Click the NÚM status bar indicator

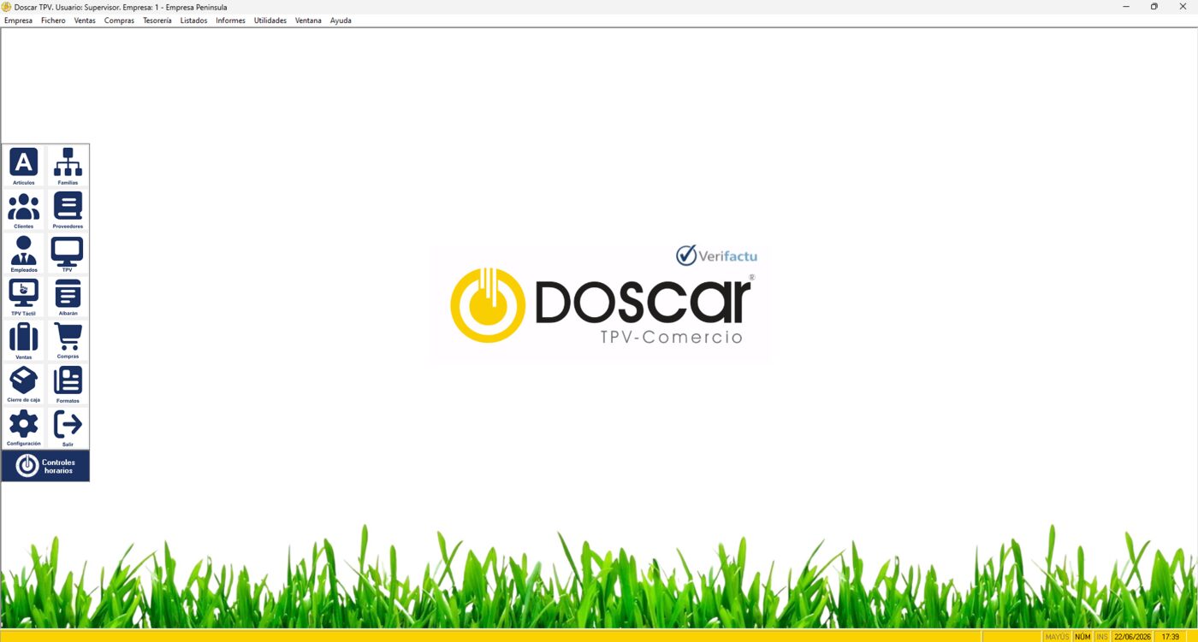[1082, 637]
